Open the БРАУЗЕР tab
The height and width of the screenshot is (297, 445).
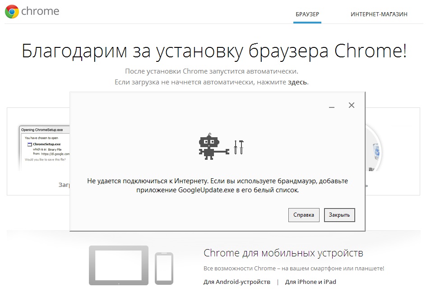[x=307, y=14]
